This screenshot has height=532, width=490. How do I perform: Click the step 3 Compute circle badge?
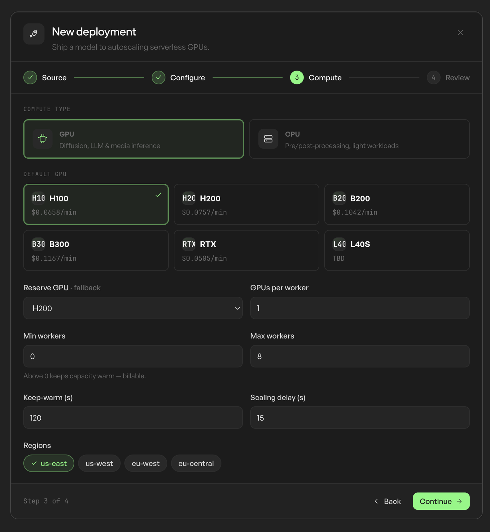297,77
